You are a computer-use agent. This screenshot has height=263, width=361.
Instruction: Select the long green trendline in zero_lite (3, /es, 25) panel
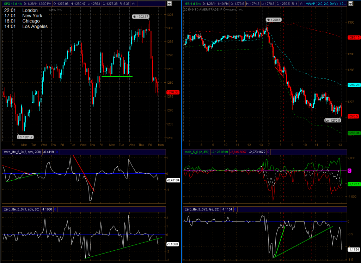tap(303, 242)
